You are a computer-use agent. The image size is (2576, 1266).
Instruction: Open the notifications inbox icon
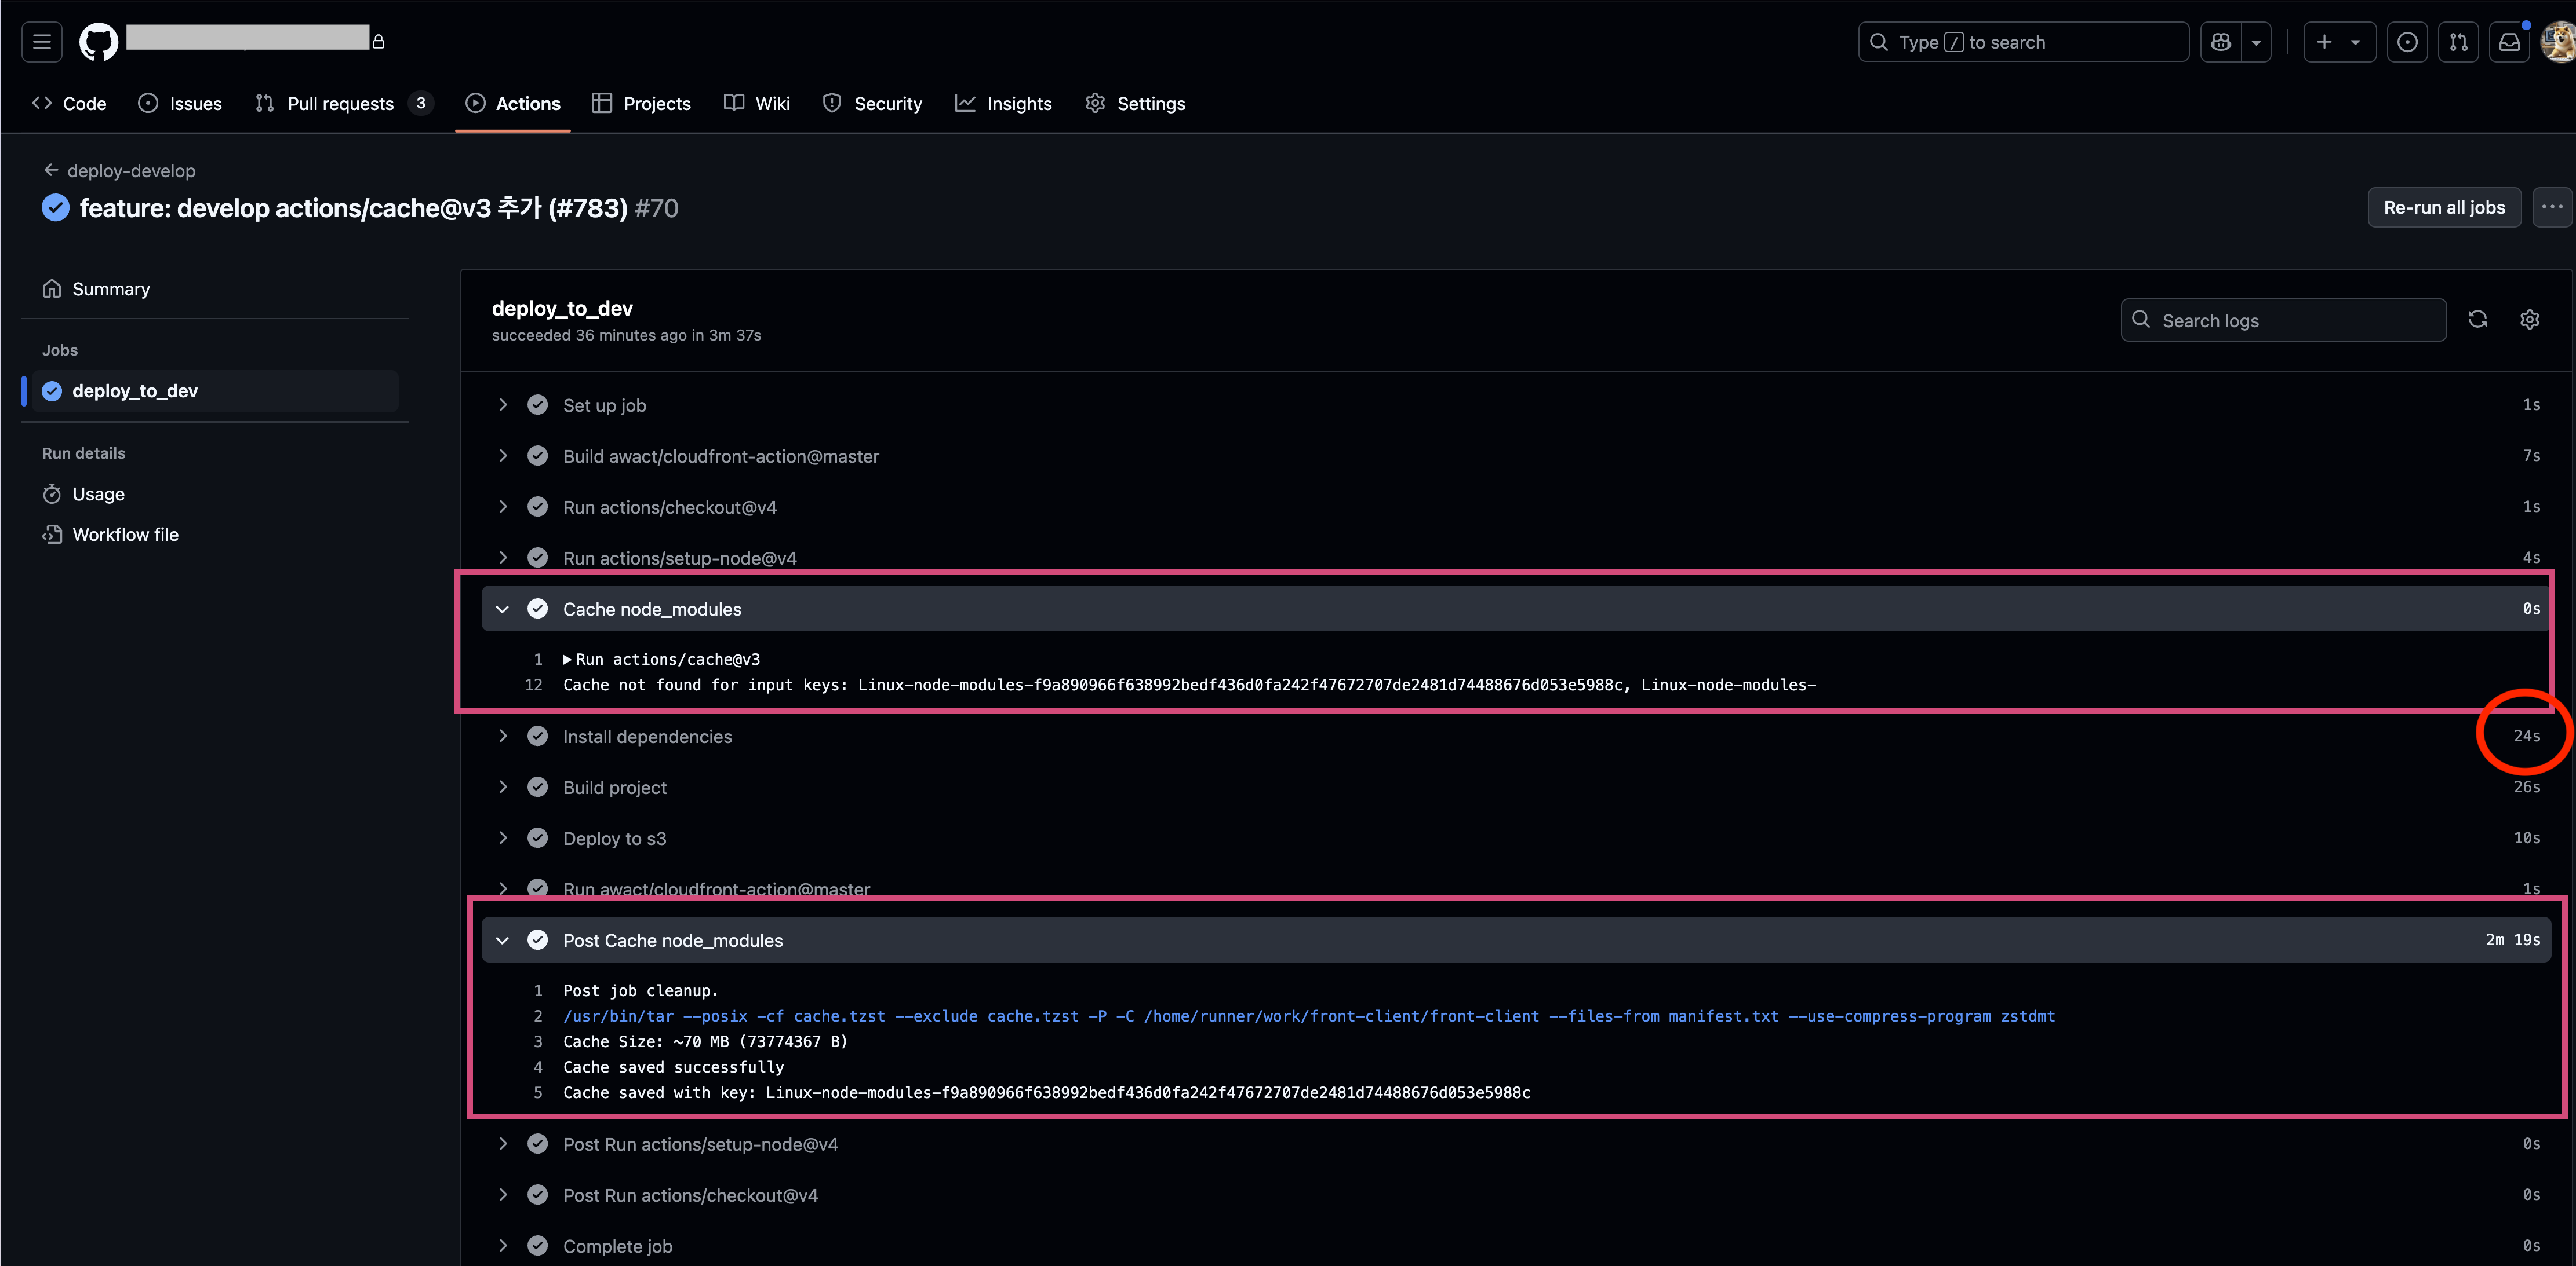point(2510,41)
